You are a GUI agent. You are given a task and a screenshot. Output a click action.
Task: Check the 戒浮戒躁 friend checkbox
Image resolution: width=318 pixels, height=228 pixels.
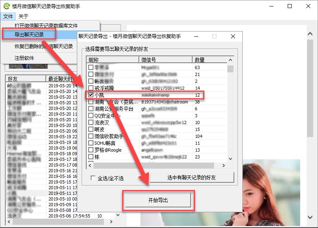pos(91,88)
